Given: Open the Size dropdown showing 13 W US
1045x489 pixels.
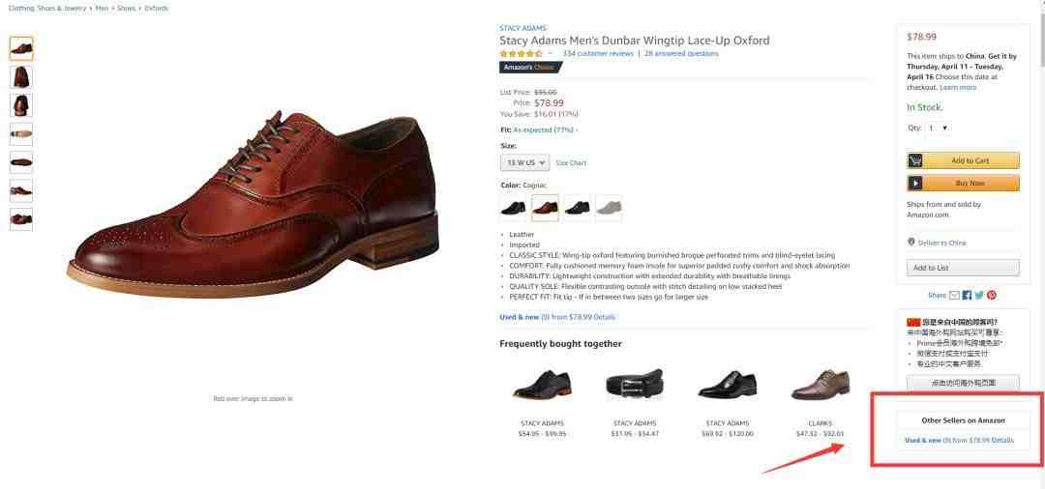Looking at the screenshot, I should coord(524,163).
